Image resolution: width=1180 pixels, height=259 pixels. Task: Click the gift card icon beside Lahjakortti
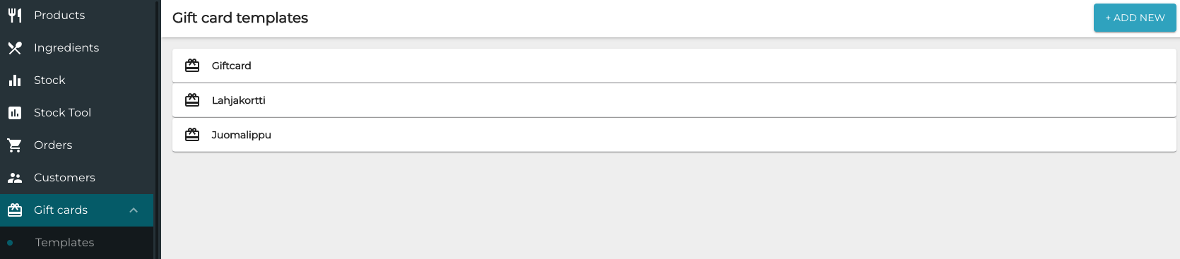point(192,100)
